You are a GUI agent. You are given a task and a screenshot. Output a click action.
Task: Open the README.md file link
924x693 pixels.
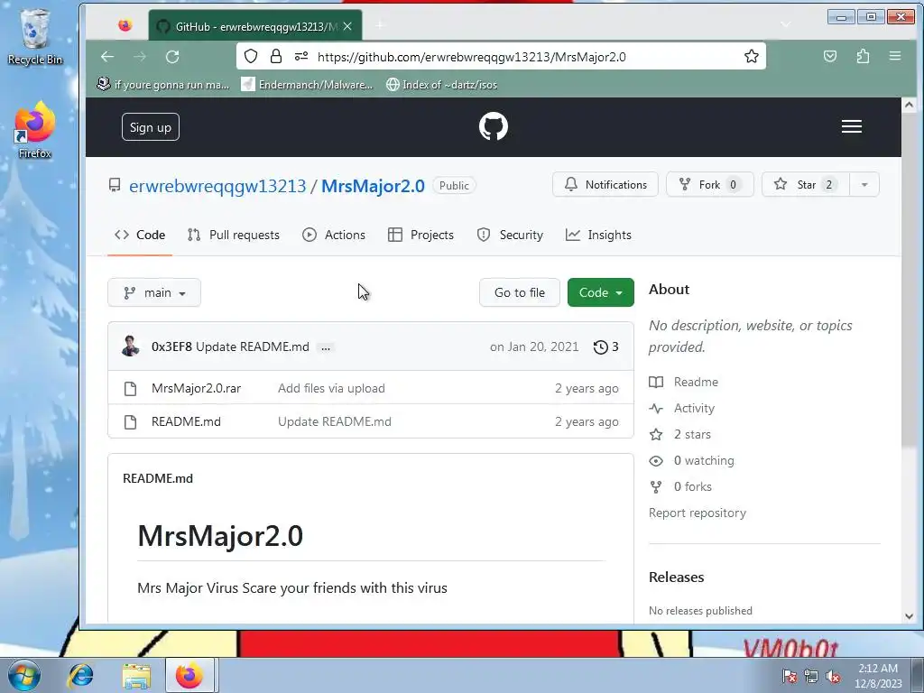(186, 422)
